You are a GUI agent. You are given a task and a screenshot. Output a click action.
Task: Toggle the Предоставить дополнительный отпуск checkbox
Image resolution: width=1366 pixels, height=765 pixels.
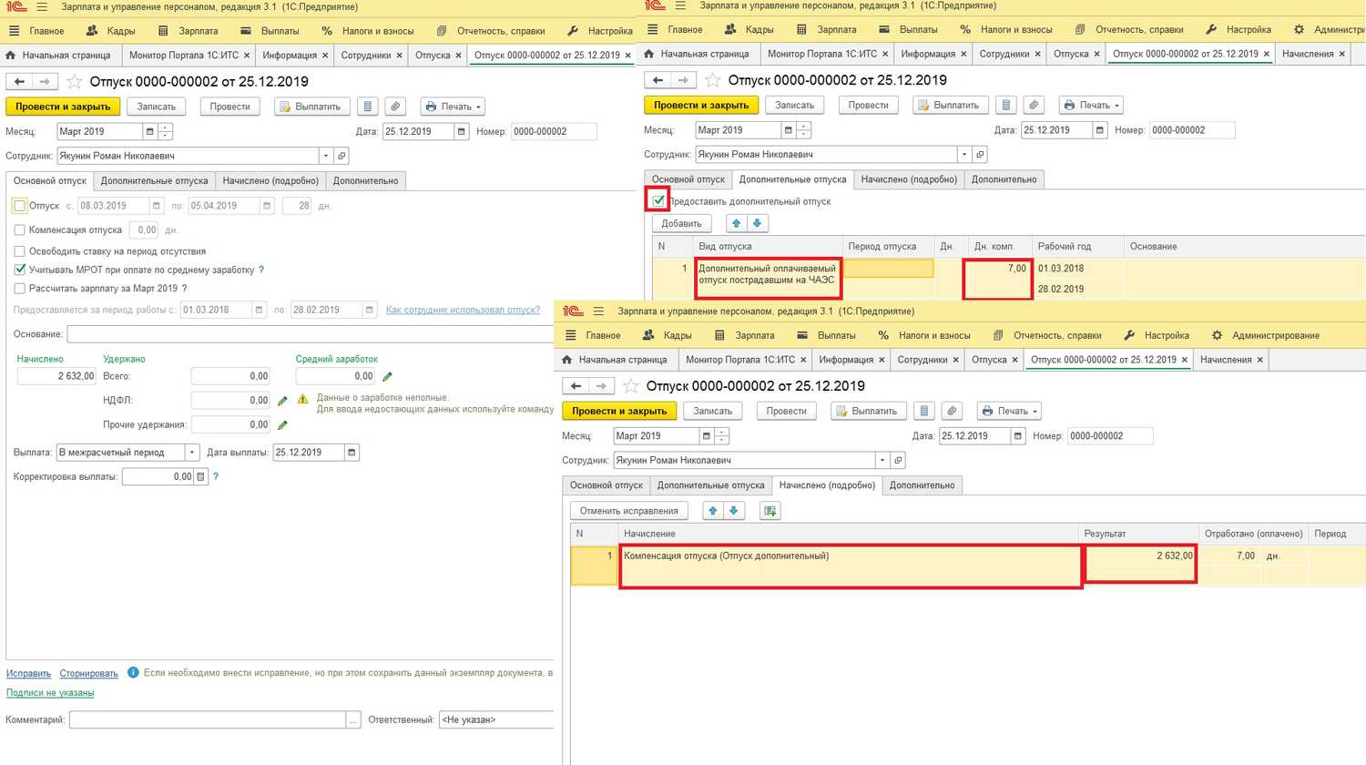click(x=658, y=200)
